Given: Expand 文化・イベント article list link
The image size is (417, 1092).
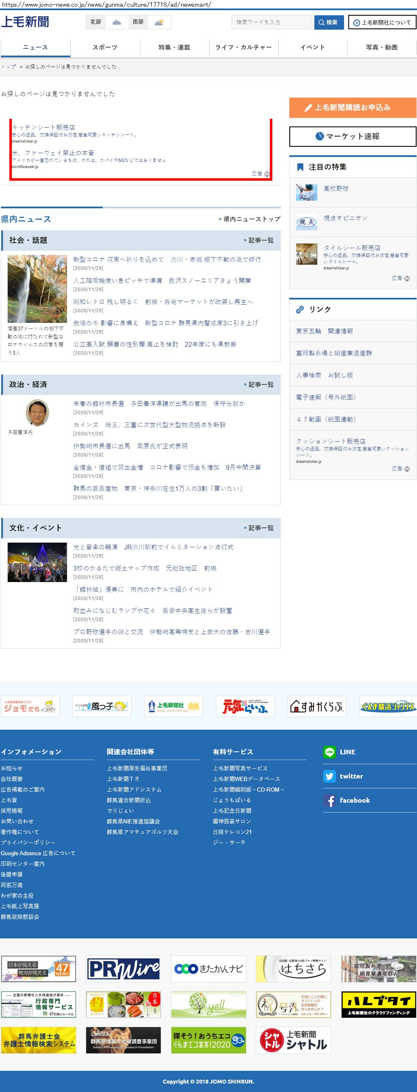Looking at the screenshot, I should 259,528.
